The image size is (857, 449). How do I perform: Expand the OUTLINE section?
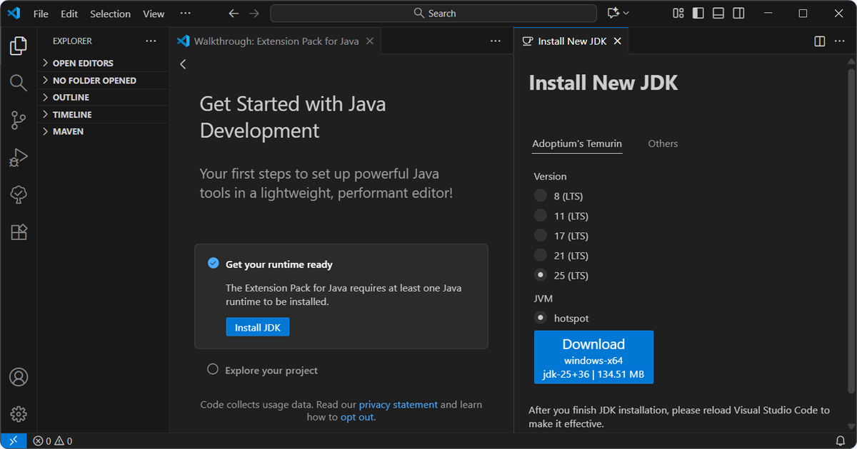pyautogui.click(x=71, y=98)
